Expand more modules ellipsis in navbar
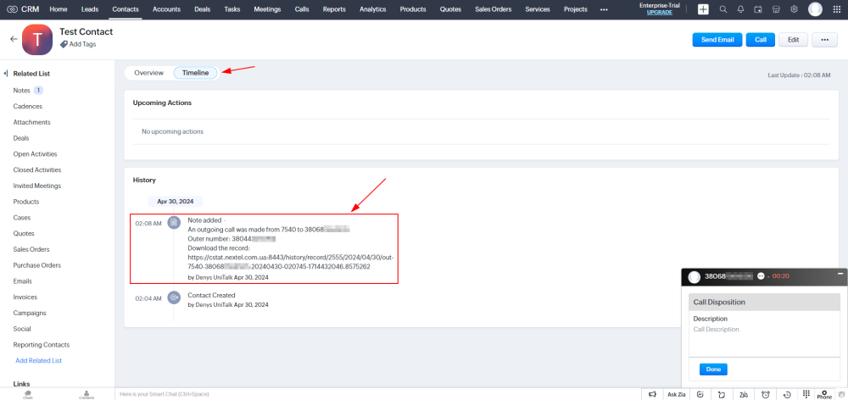 (x=604, y=9)
